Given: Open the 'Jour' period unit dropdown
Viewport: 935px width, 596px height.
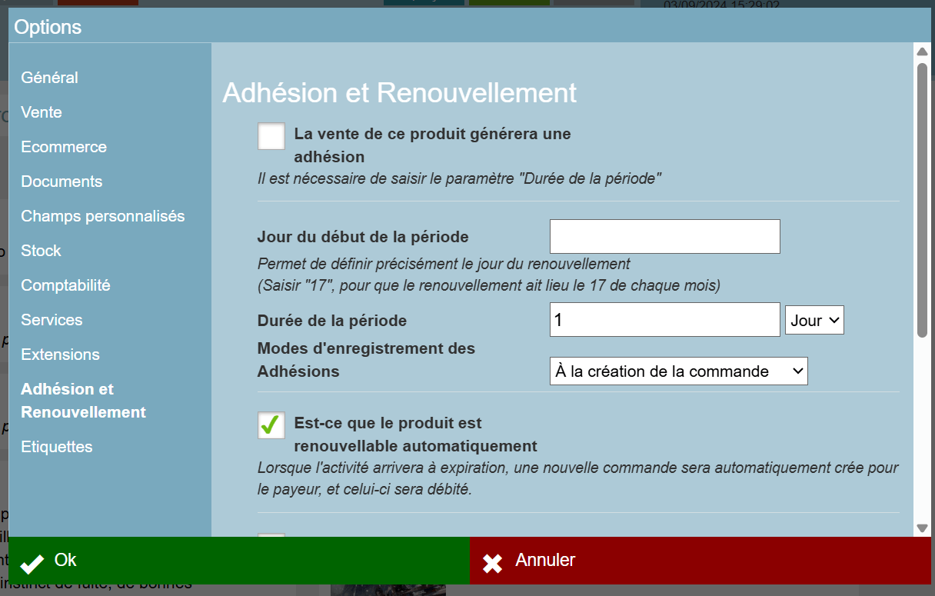Looking at the screenshot, I should 814,320.
